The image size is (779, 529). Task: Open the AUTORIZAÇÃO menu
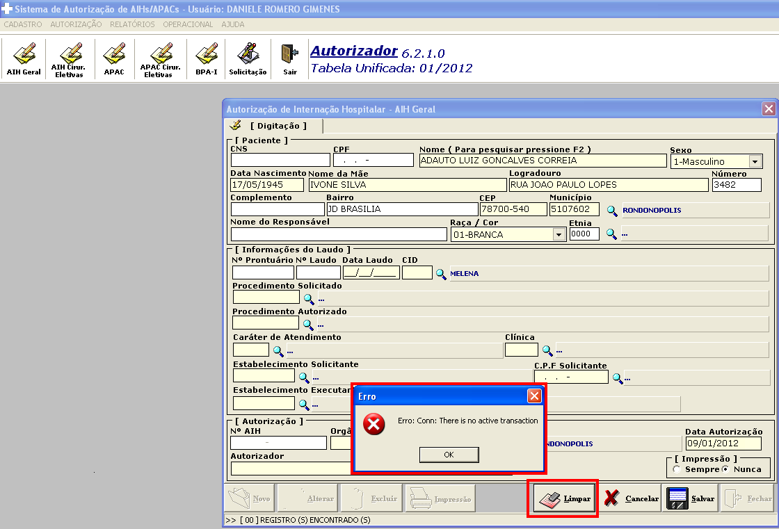(76, 24)
